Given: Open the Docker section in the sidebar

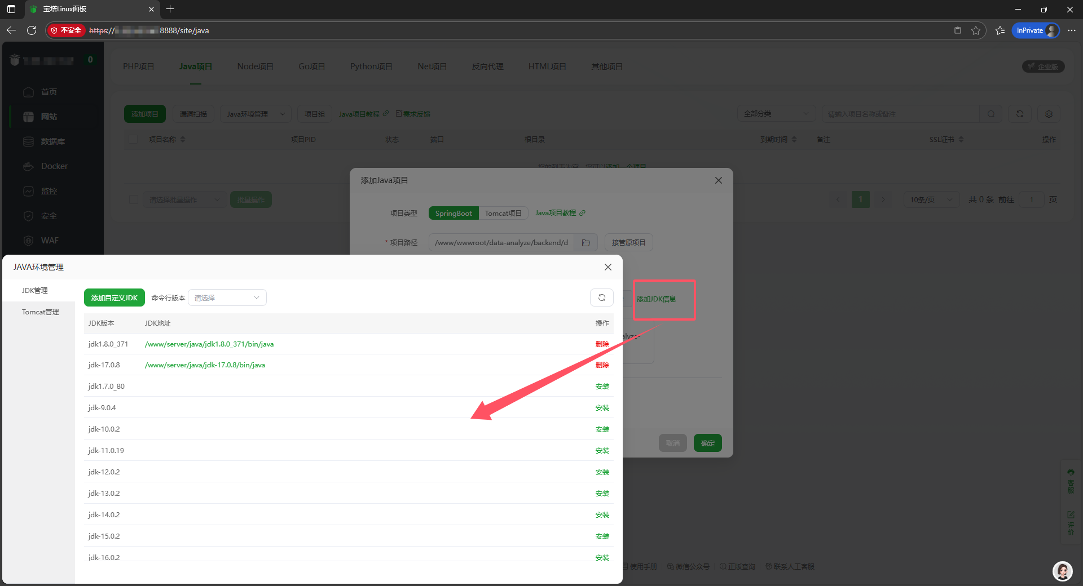Looking at the screenshot, I should point(54,166).
